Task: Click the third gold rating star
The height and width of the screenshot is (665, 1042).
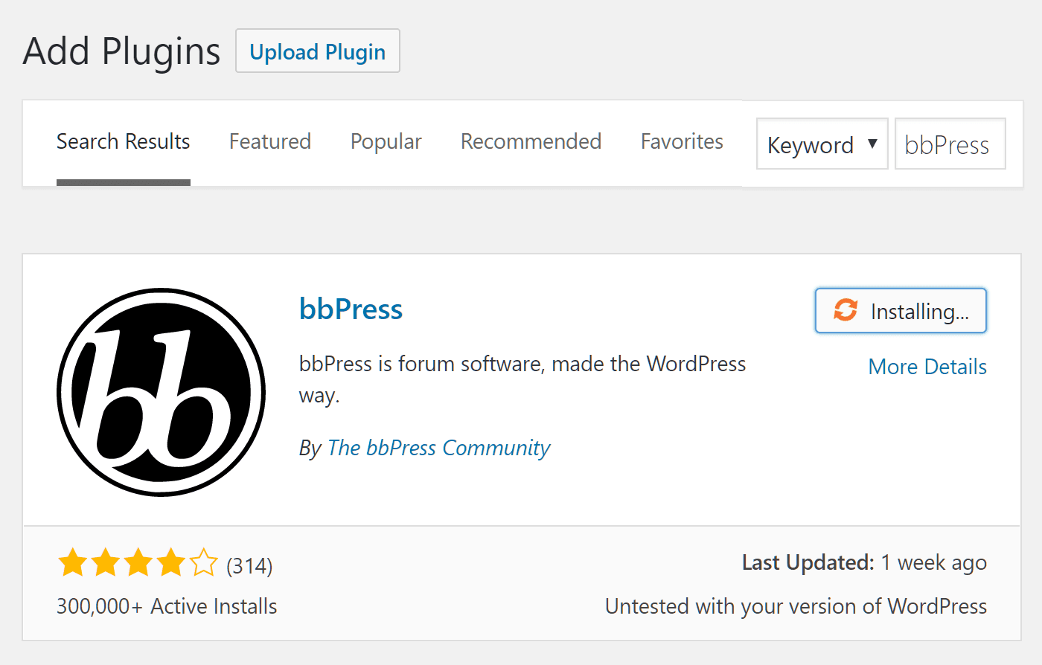Action: [x=138, y=563]
